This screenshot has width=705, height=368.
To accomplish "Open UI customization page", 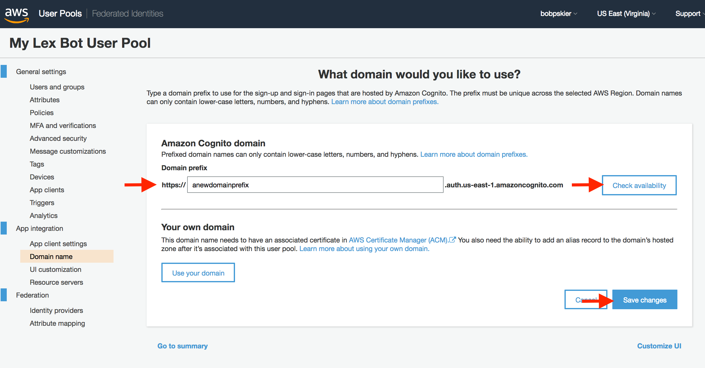I will (x=56, y=269).
